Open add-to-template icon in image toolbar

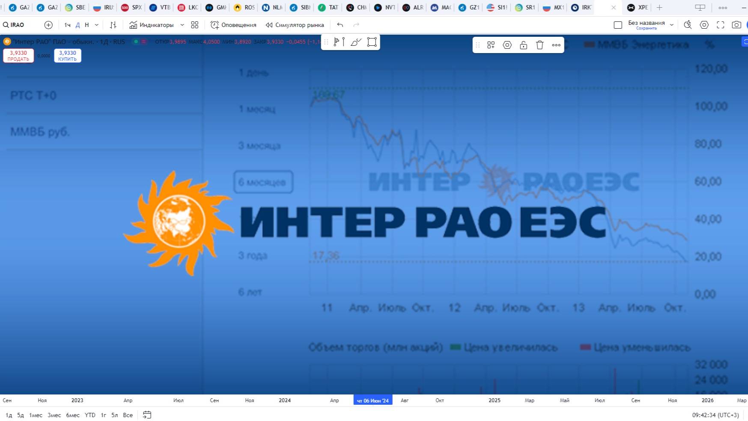pyautogui.click(x=491, y=45)
